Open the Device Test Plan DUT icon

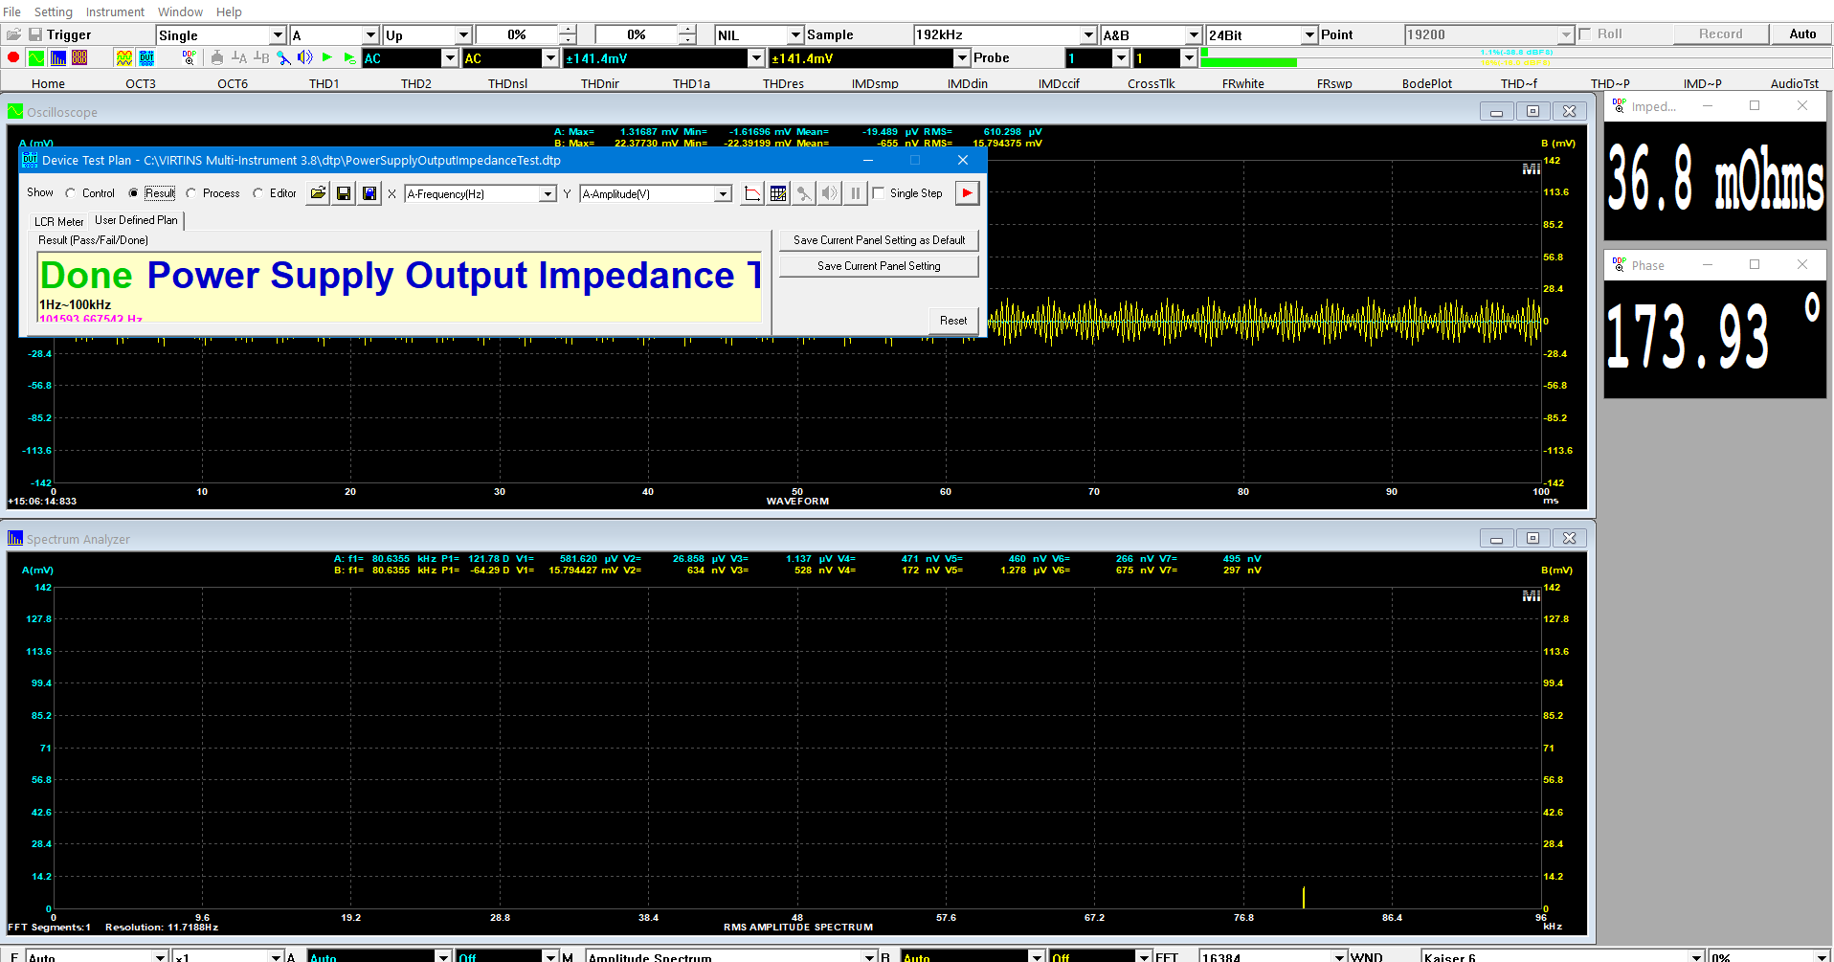[145, 57]
